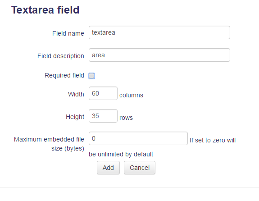Screen dimensions: 259x201
Task: Click the 'If set to zero will' hint text
Action: click(213, 140)
